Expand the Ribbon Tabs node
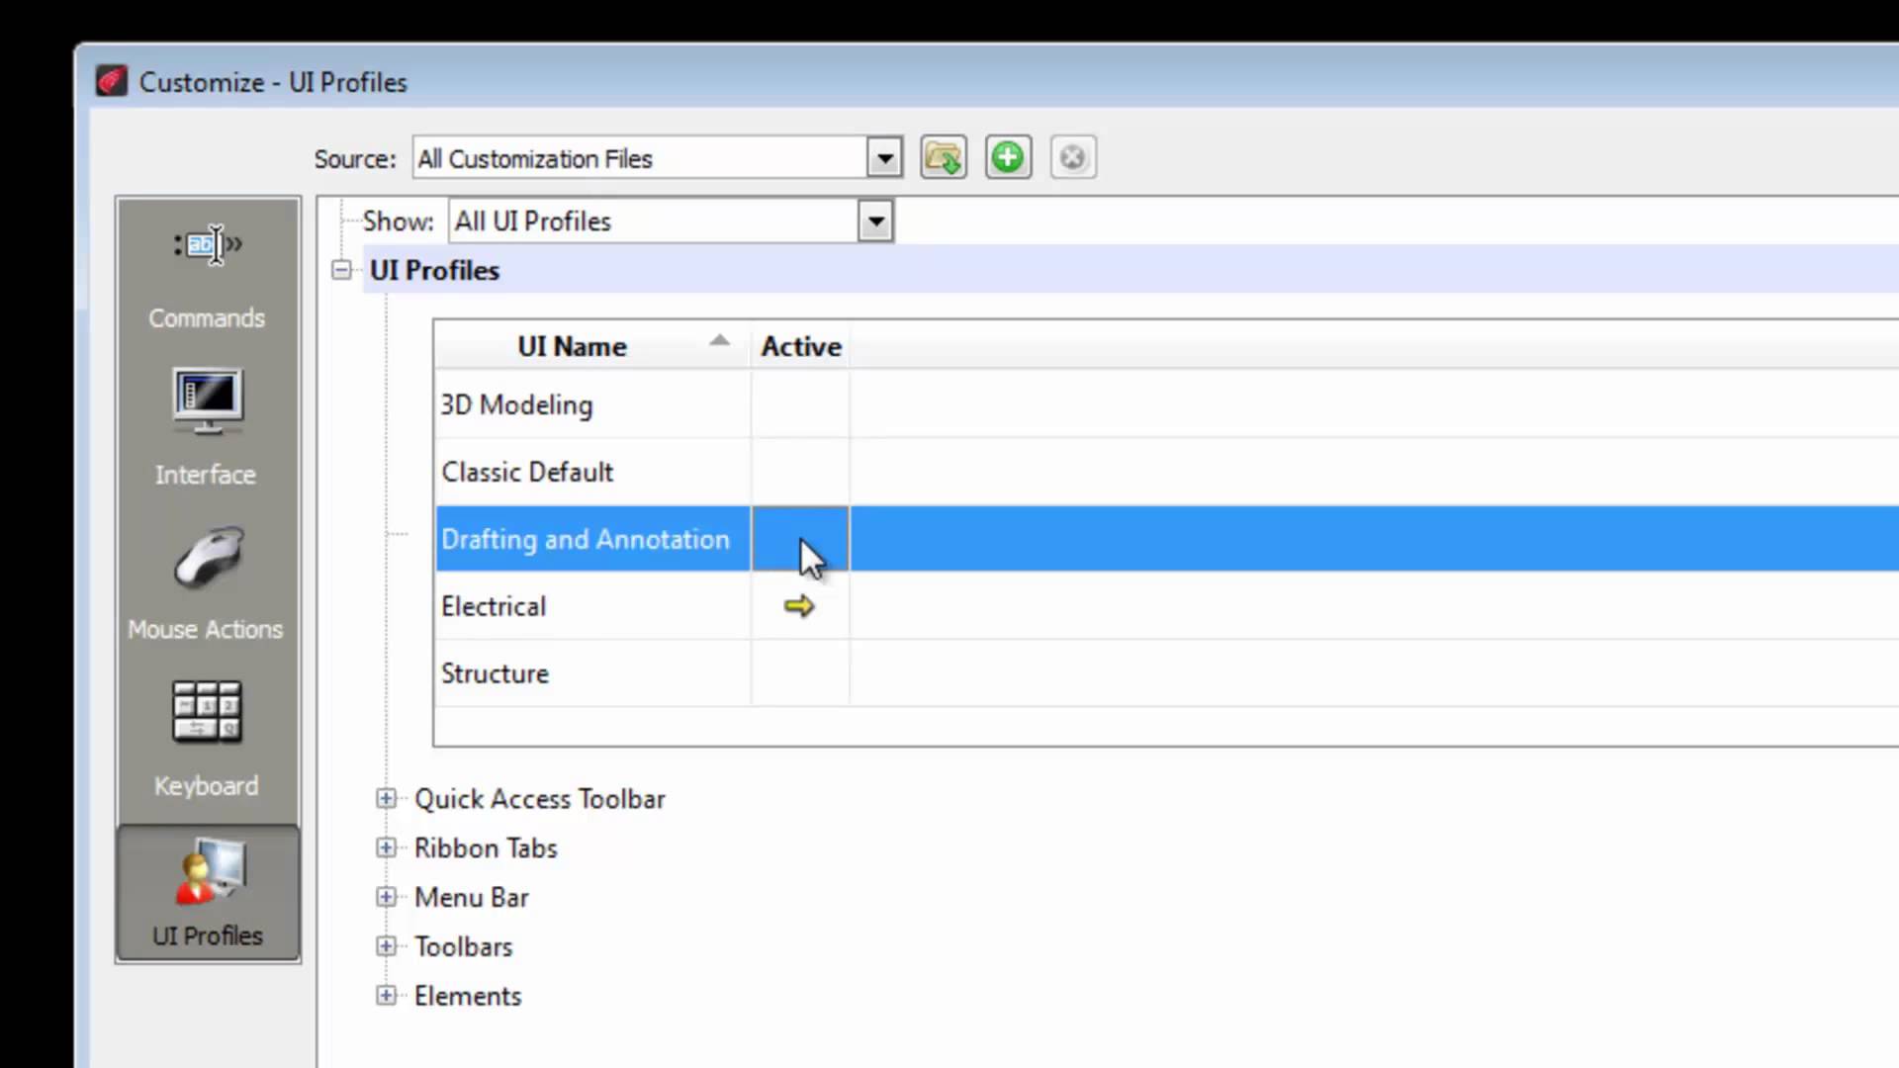 (x=386, y=848)
